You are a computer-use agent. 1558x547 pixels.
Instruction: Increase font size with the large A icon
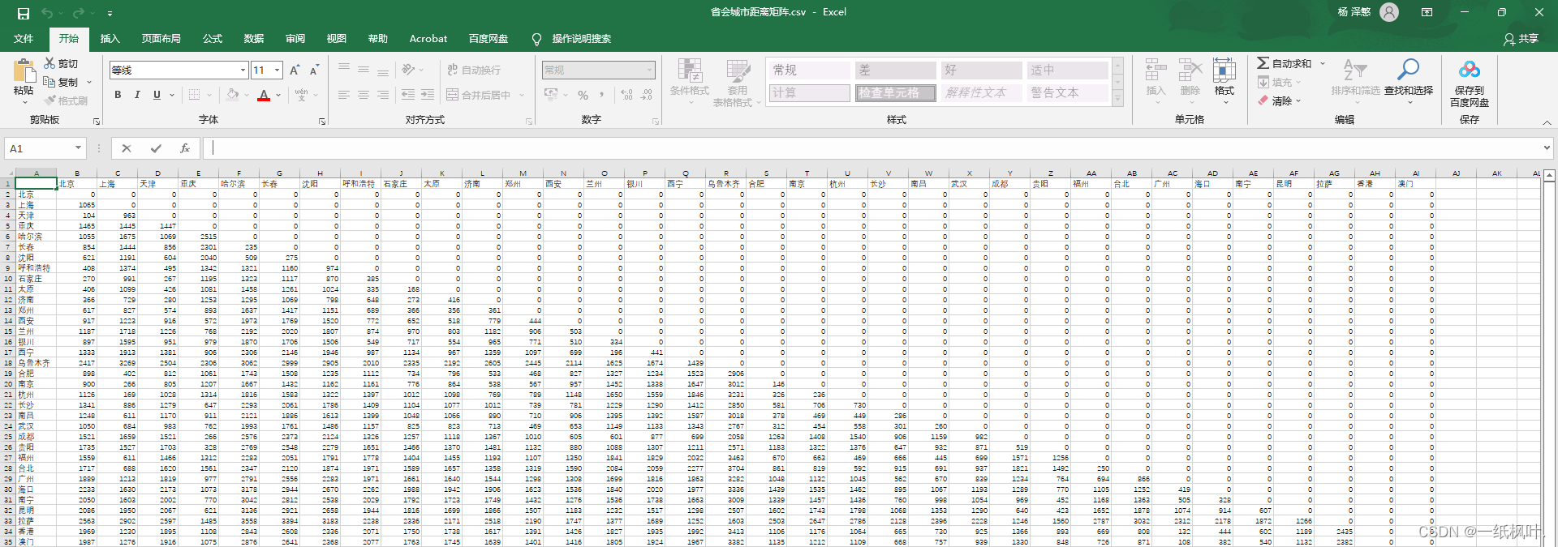295,71
